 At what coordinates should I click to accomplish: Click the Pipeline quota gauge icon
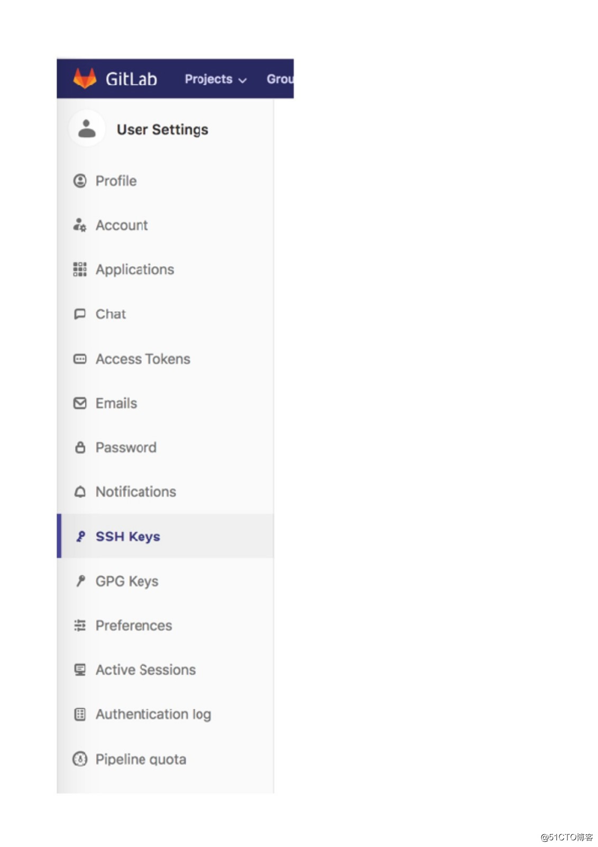tap(80, 759)
